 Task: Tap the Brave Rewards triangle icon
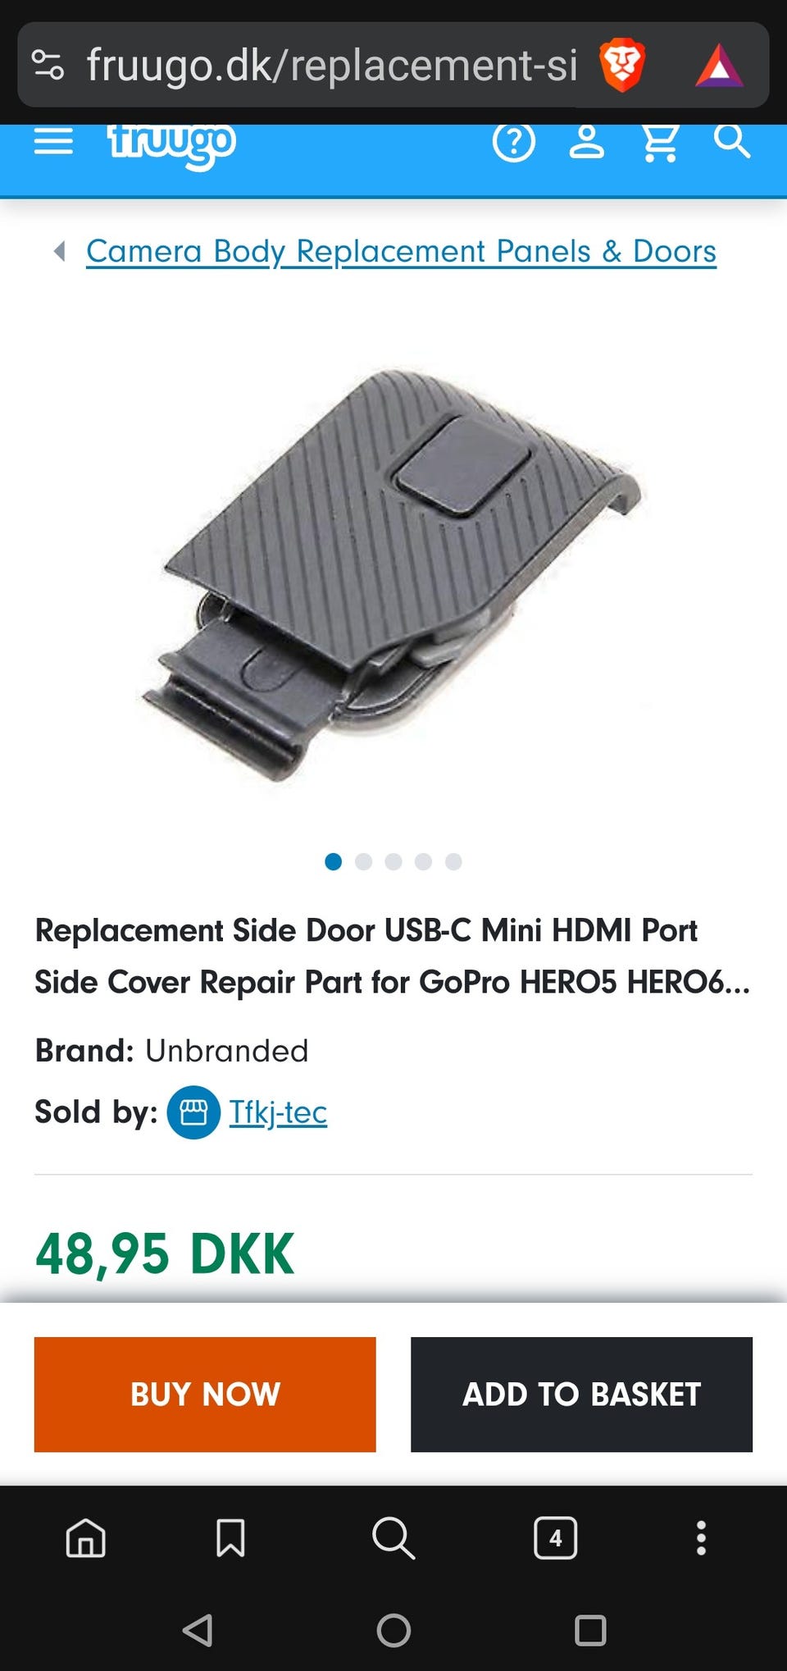[x=719, y=66]
